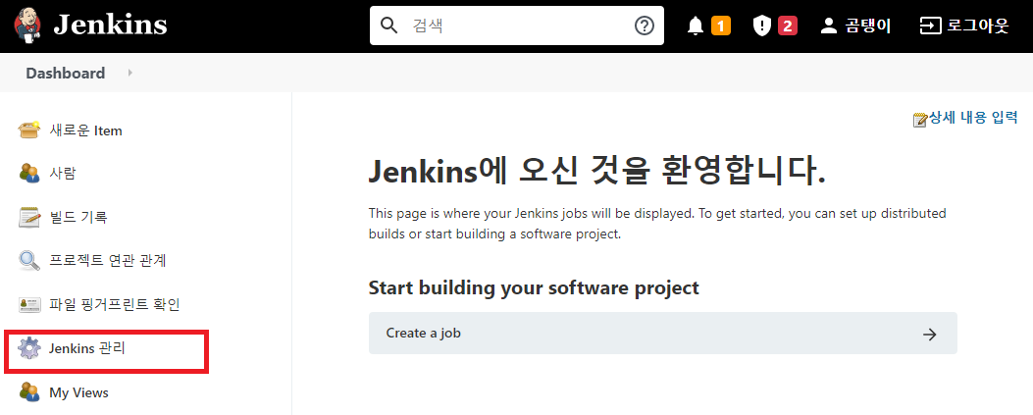Click the 'This page is where your Jenkins jobs' paragraph

click(657, 224)
